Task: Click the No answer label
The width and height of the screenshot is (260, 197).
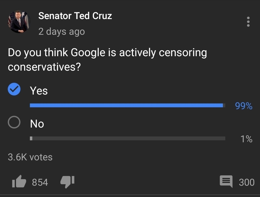Action: 37,124
